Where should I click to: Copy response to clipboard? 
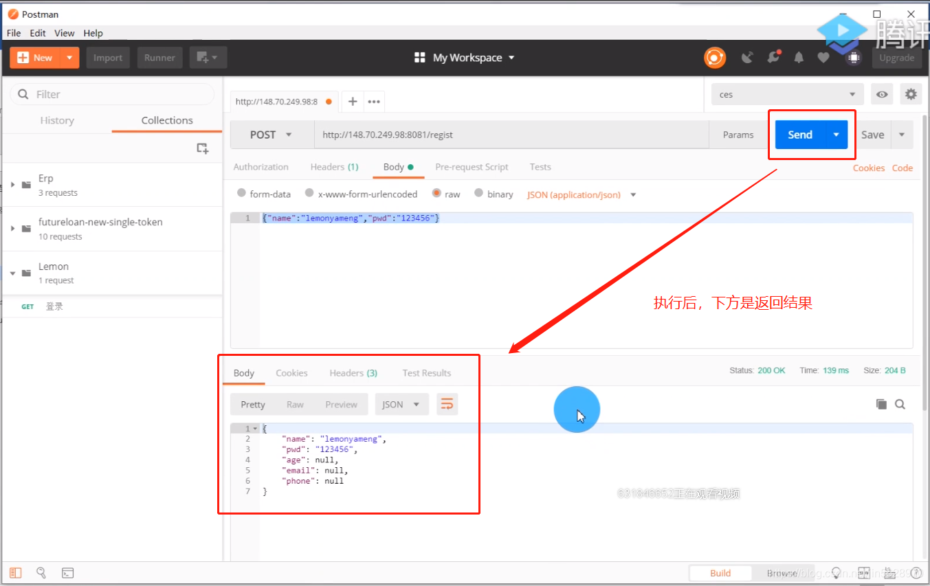pyautogui.click(x=881, y=404)
